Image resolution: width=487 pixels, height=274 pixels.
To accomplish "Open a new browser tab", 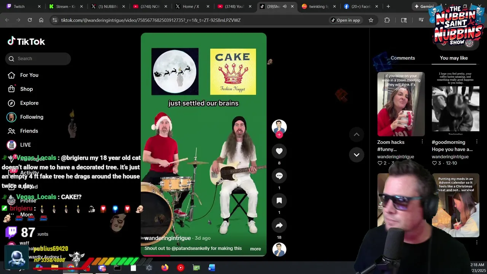I will 388,6.
